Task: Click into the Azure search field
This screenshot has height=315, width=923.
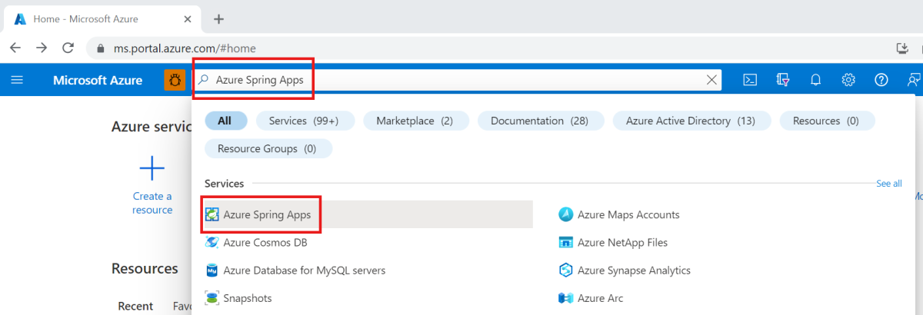Action: click(x=457, y=80)
